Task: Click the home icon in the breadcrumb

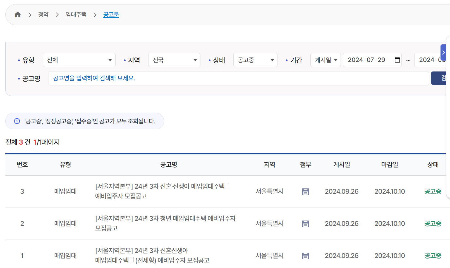Action: click(18, 14)
